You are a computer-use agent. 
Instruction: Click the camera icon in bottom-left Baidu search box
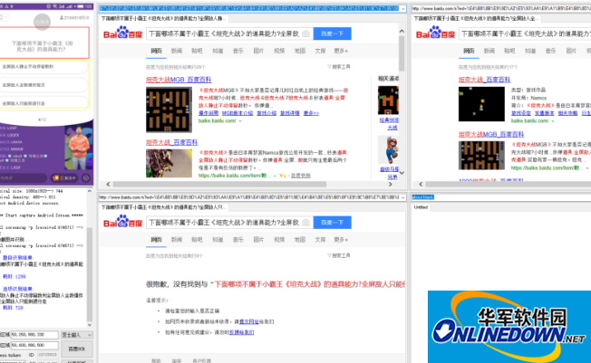[305, 223]
